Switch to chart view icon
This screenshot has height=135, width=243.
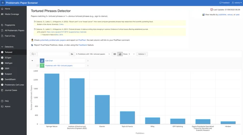[x=120, y=54]
